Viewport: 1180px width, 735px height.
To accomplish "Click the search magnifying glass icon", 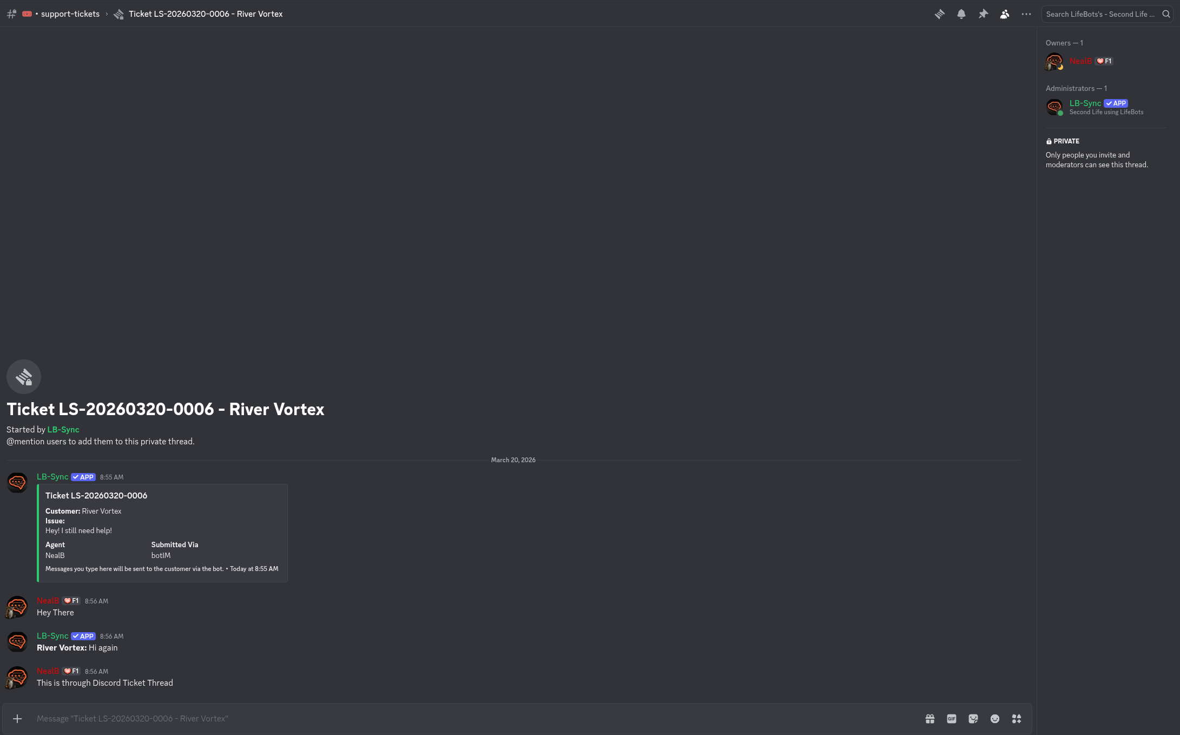I will 1166,14.
